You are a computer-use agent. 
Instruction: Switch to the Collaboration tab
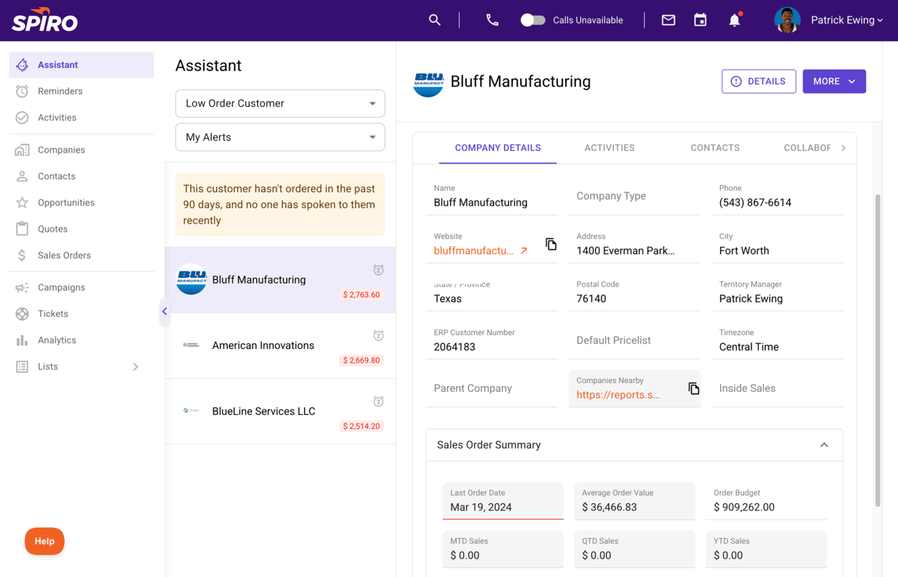point(806,148)
